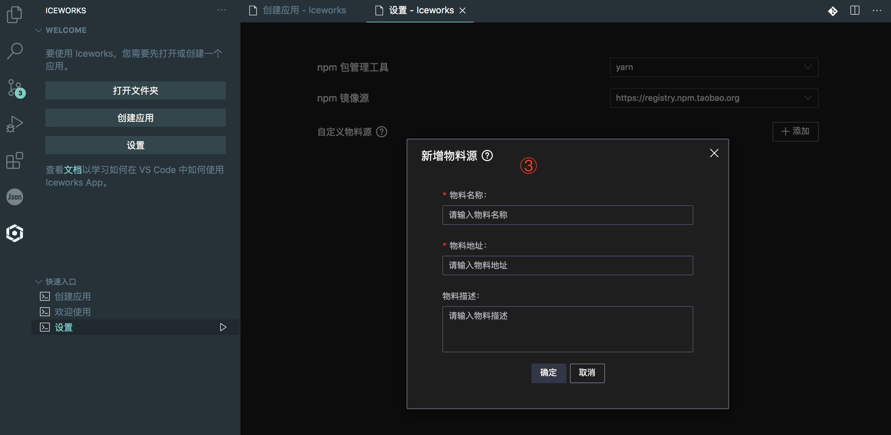891x435 pixels.
Task: Open the Json extension icon in activity bar
Action: click(14, 197)
